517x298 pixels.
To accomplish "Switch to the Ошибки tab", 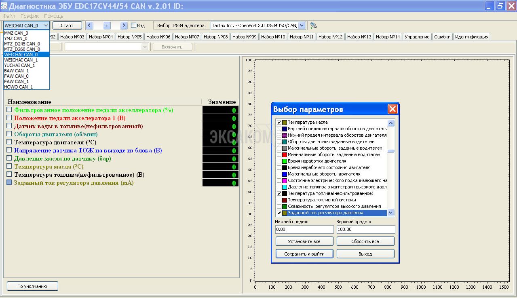I will (x=442, y=37).
